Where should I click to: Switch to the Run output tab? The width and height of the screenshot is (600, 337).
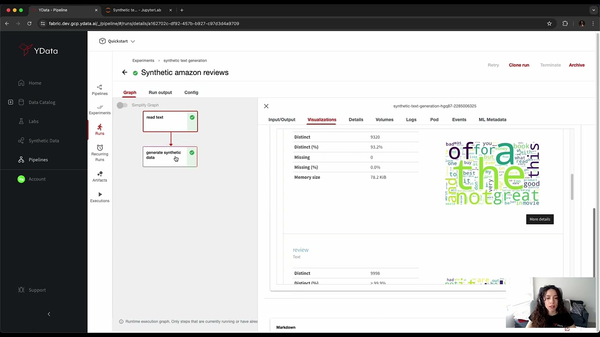pos(160,92)
